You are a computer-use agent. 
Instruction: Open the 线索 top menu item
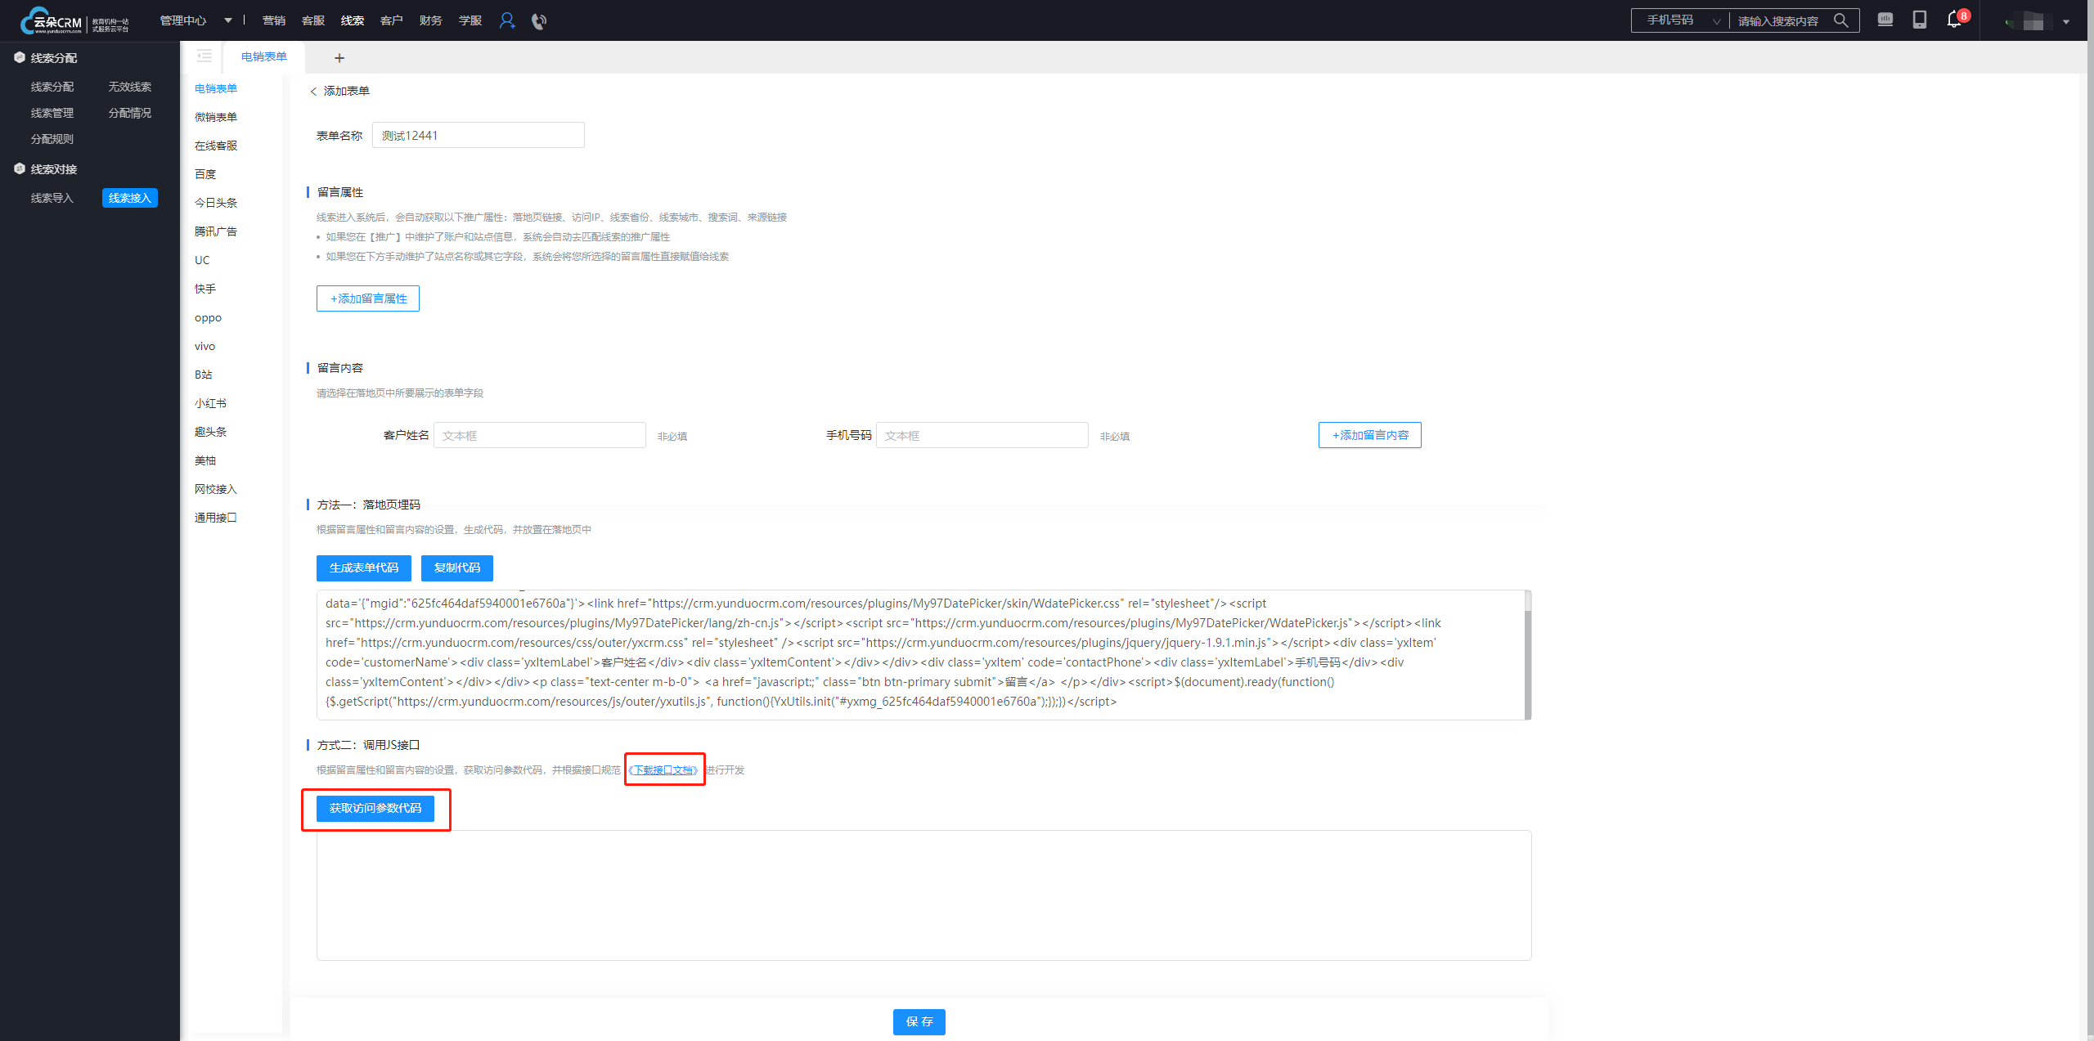coord(352,20)
